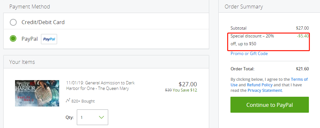Viewport: 320px width, 128px height.
Task: Click the Continue to PayPal button
Action: point(270,105)
